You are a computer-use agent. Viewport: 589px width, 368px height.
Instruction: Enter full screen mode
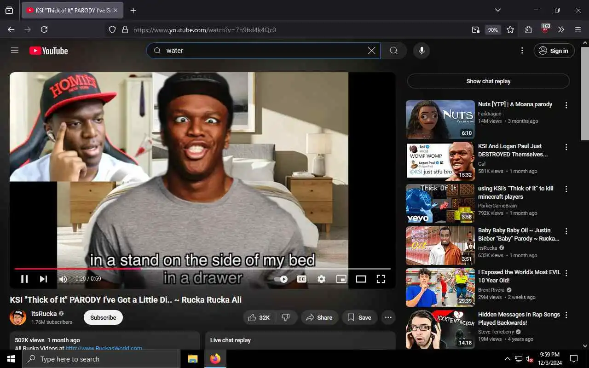pos(381,279)
